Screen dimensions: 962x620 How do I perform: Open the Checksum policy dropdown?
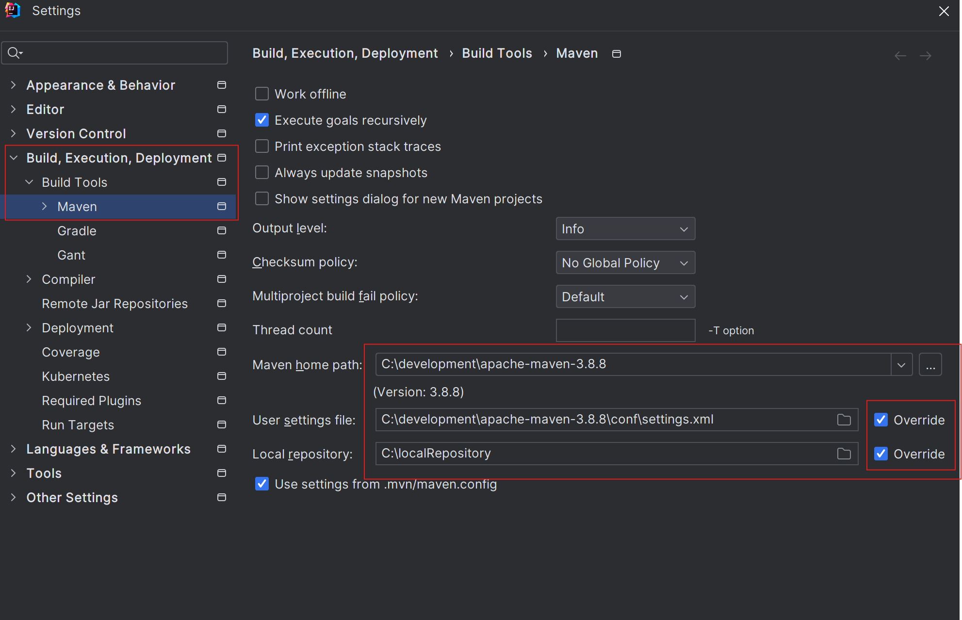click(x=625, y=262)
